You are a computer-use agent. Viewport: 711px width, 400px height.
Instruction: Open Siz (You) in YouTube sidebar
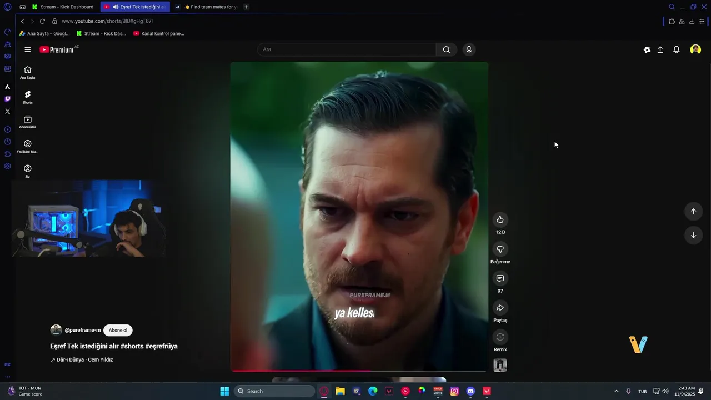[27, 171]
